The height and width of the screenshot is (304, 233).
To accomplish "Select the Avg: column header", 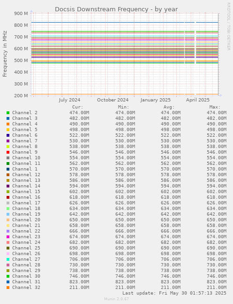I will (x=169, y=107).
